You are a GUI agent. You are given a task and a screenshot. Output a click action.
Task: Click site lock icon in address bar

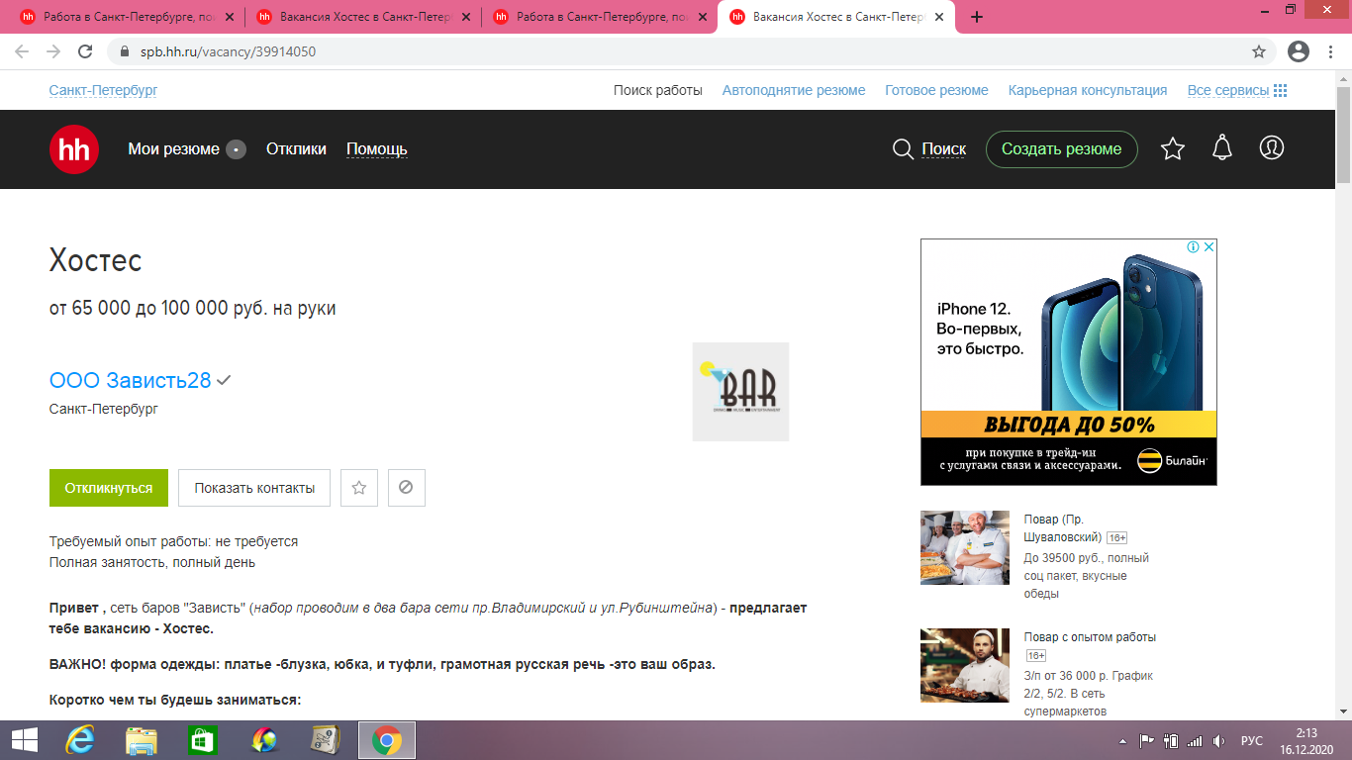[x=125, y=51]
